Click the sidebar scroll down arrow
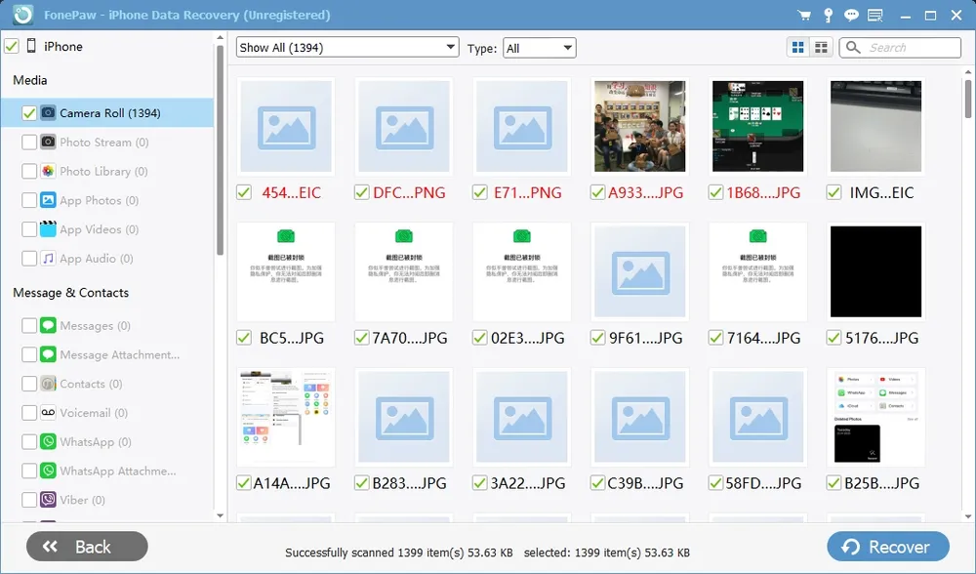Screen dimensions: 976x574 pos(220,515)
